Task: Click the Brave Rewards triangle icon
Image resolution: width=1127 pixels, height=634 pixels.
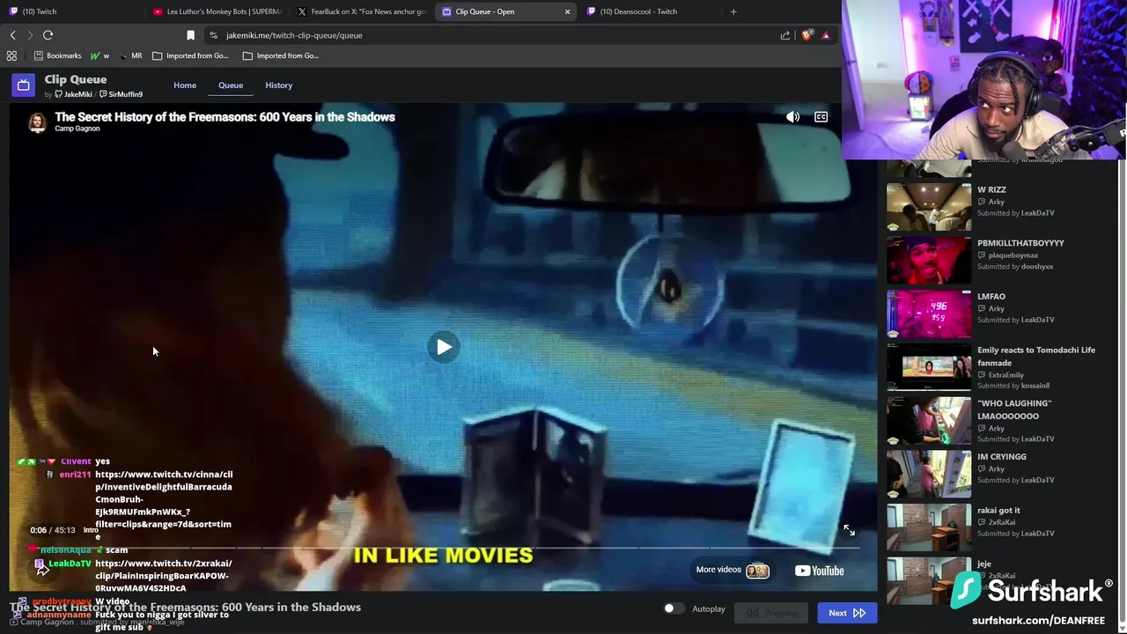Action: coord(826,35)
